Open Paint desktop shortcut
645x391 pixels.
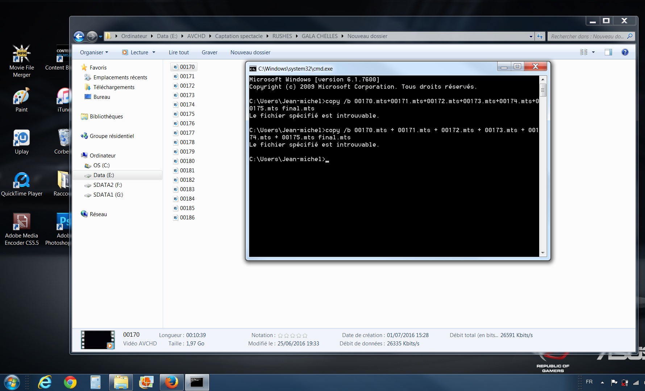(x=21, y=100)
